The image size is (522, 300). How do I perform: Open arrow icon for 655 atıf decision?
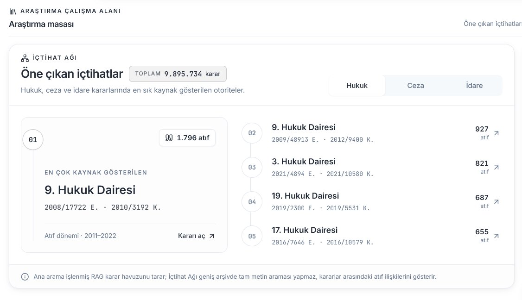pyautogui.click(x=497, y=236)
